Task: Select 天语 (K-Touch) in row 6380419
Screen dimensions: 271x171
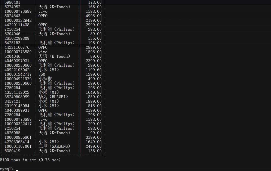Action: point(54,151)
